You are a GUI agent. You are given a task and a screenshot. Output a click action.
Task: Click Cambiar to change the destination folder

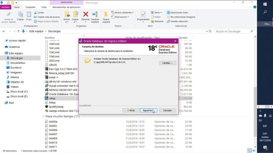tap(167, 63)
